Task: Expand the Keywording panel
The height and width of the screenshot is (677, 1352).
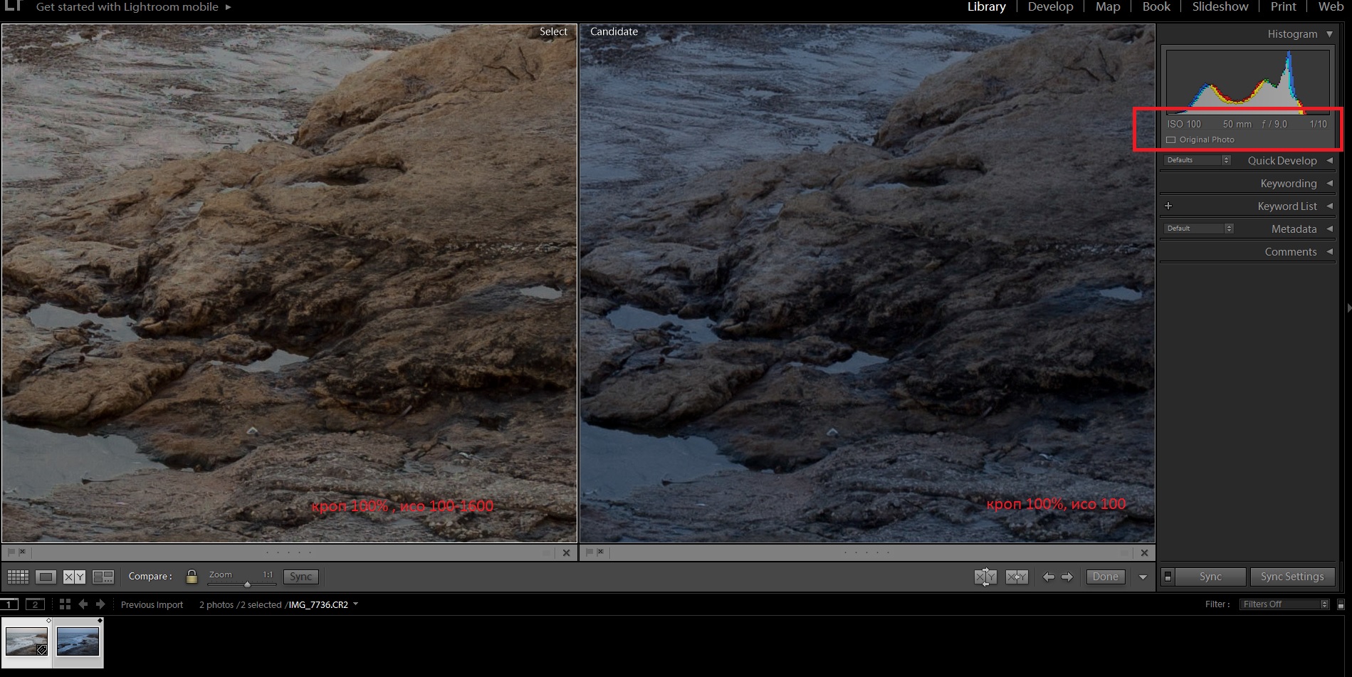Action: click(x=1329, y=184)
